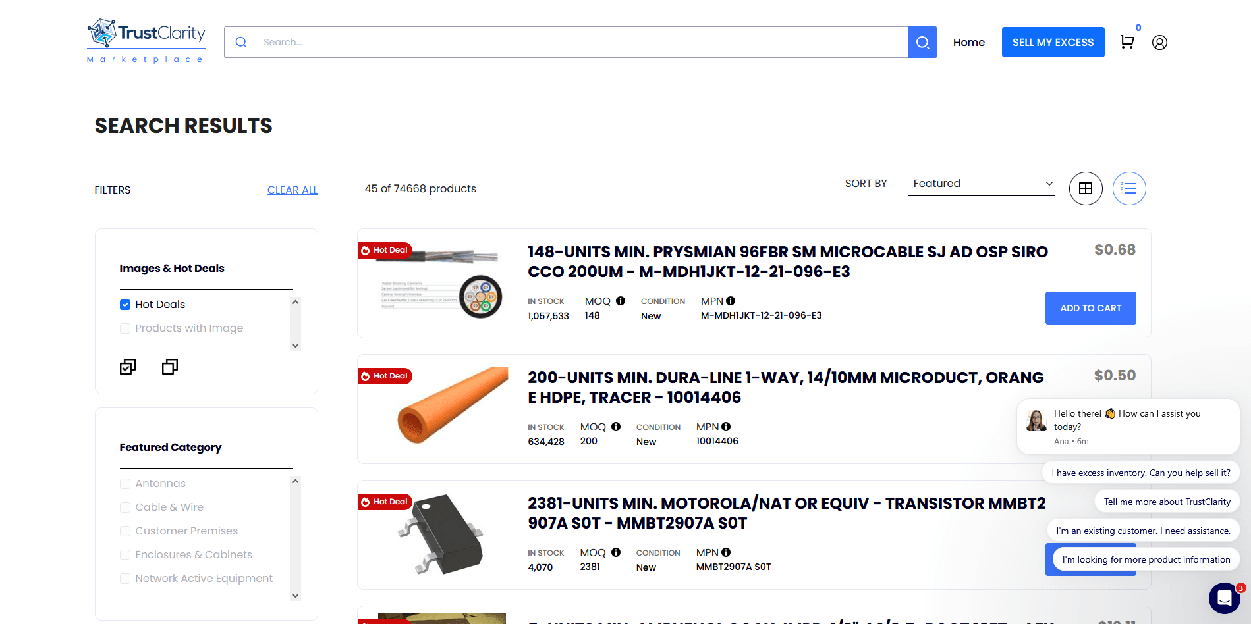Add Prysmian microcable to cart

point(1090,308)
